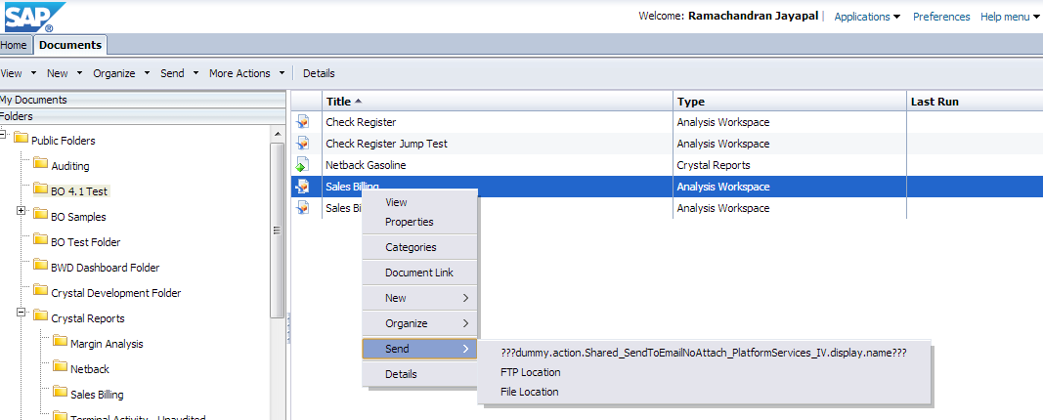Click Auditing folder icon
Screen dimensions: 1043x420
point(41,165)
